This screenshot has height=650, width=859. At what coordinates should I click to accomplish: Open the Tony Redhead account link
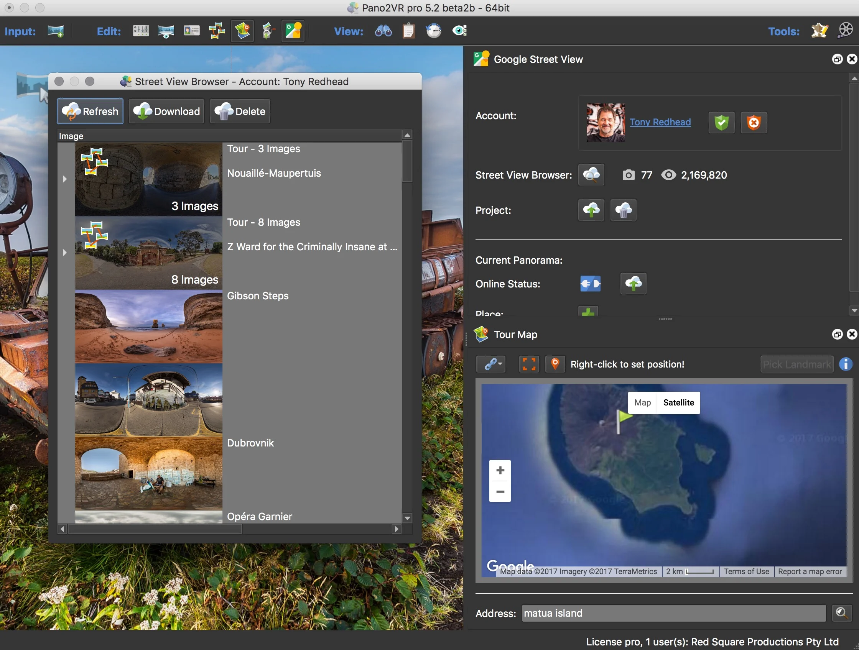point(660,122)
